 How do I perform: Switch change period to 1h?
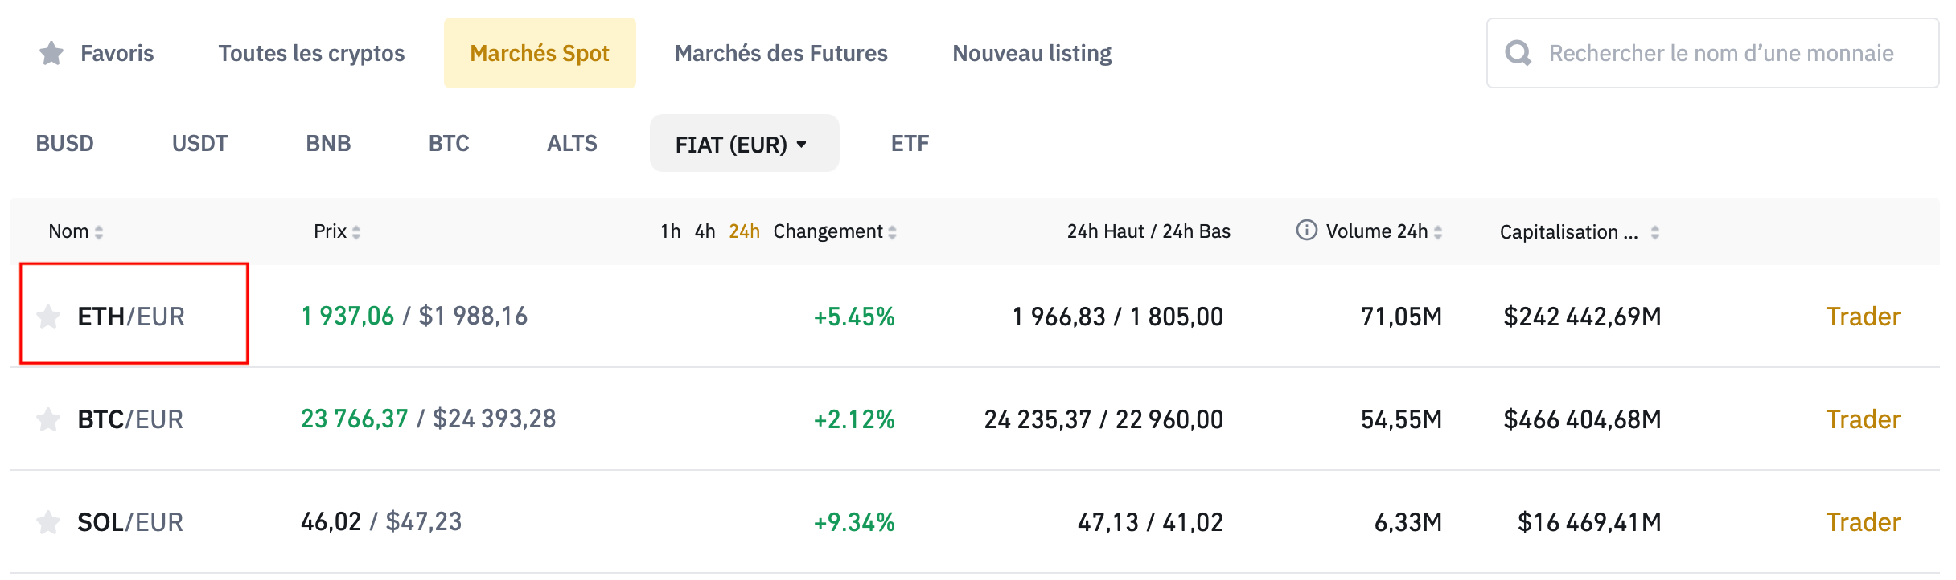pos(670,231)
